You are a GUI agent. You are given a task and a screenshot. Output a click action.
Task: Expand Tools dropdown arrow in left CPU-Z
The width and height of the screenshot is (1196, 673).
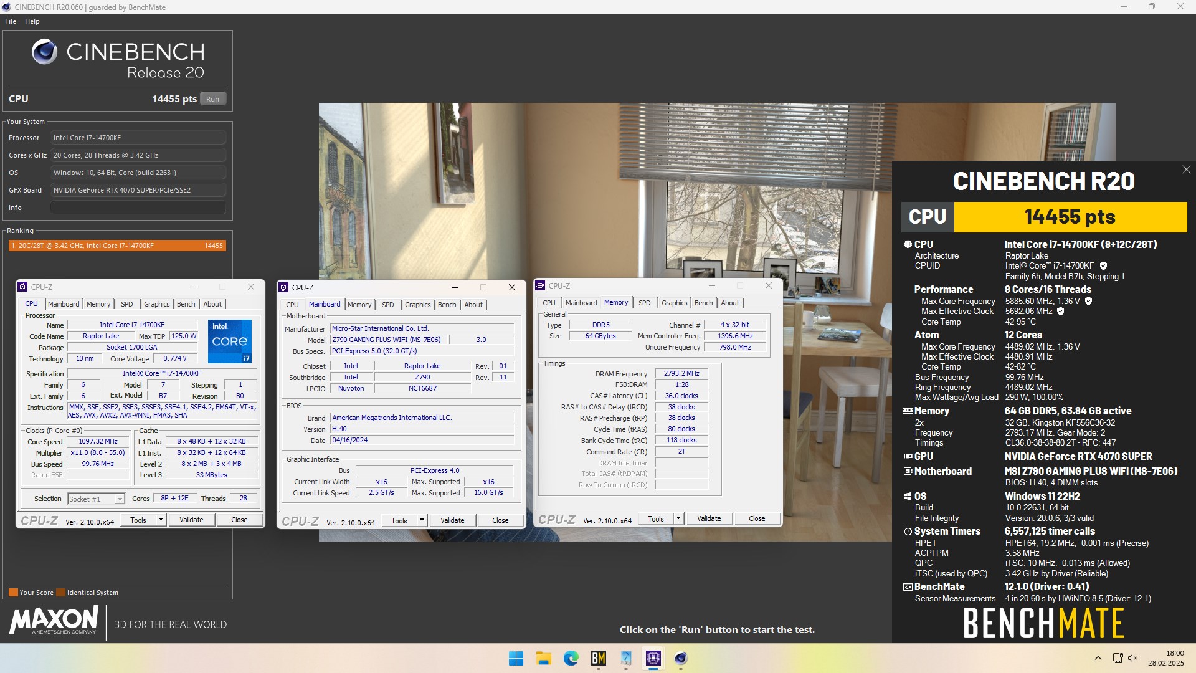click(161, 520)
